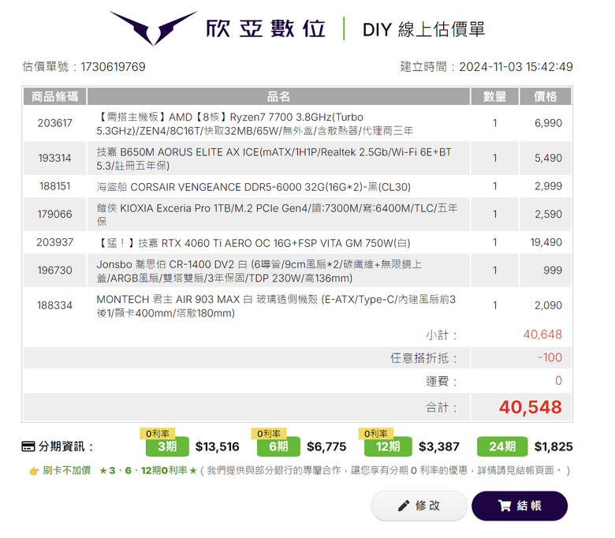Click the price 2,590

point(548,215)
